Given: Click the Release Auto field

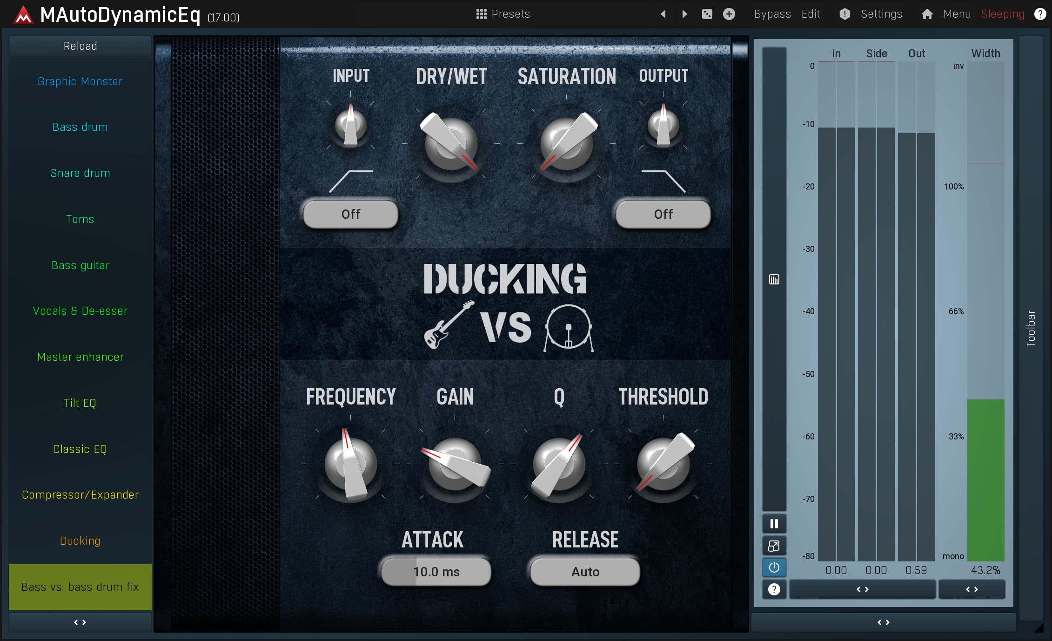Looking at the screenshot, I should point(585,572).
